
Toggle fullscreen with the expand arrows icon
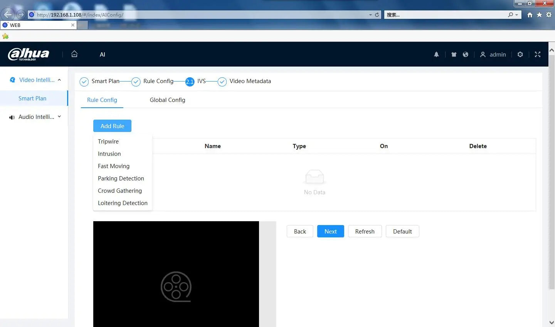point(538,55)
